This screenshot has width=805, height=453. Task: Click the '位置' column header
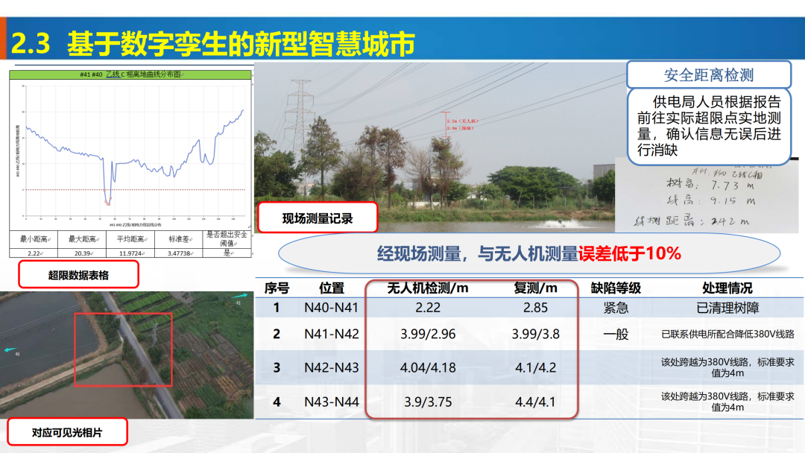332,288
